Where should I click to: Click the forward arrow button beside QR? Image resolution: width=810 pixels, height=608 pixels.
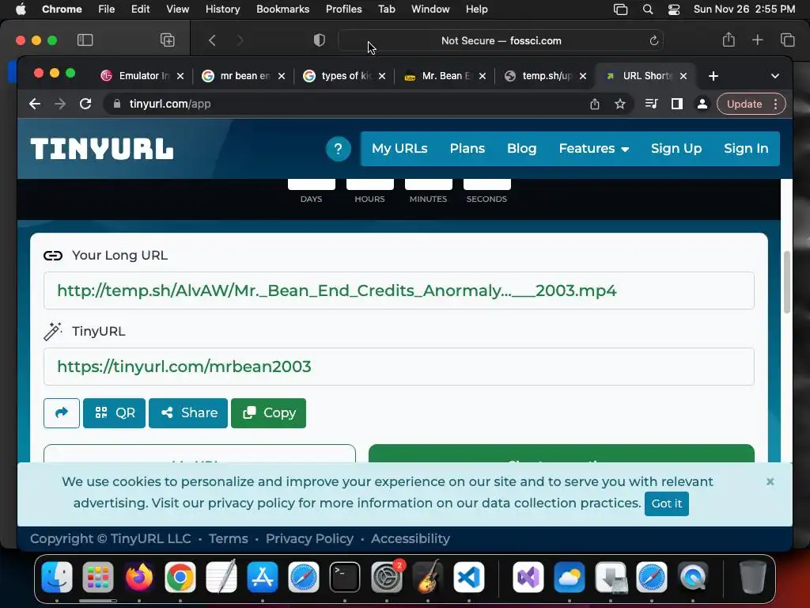coord(62,413)
